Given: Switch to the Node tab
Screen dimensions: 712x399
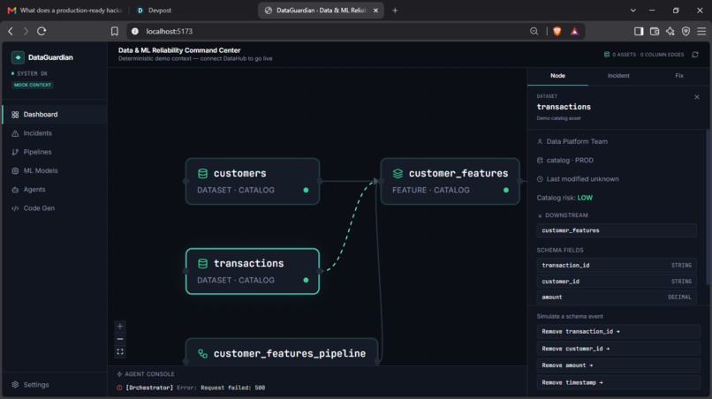Looking at the screenshot, I should [x=557, y=76].
